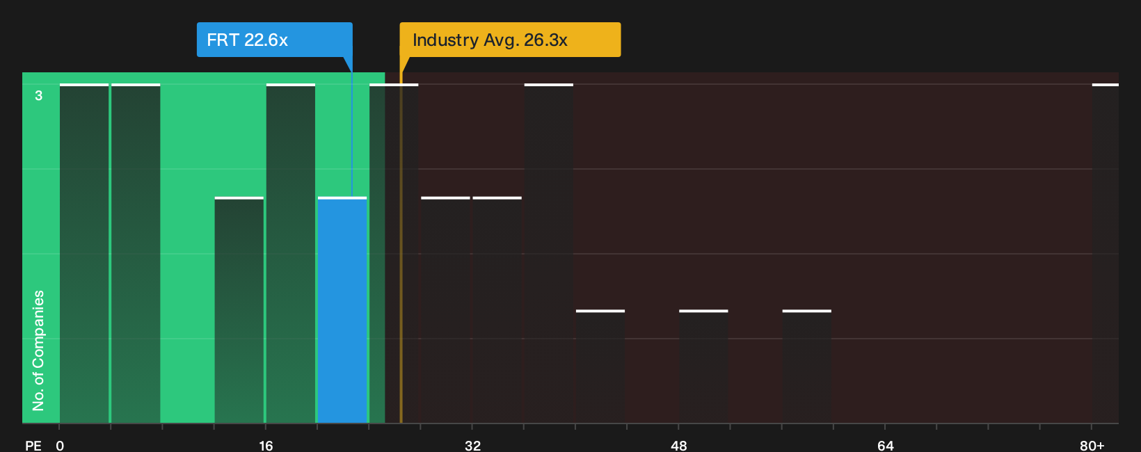The height and width of the screenshot is (452, 1141).
Task: Select the short bar covering PE 56 to 60
Action: tap(807, 366)
